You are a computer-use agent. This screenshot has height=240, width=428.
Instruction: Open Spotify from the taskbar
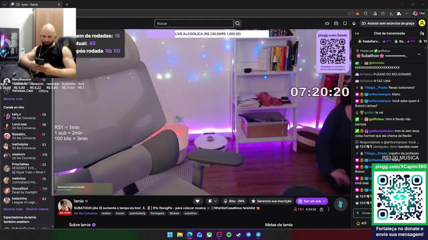pos(229,235)
